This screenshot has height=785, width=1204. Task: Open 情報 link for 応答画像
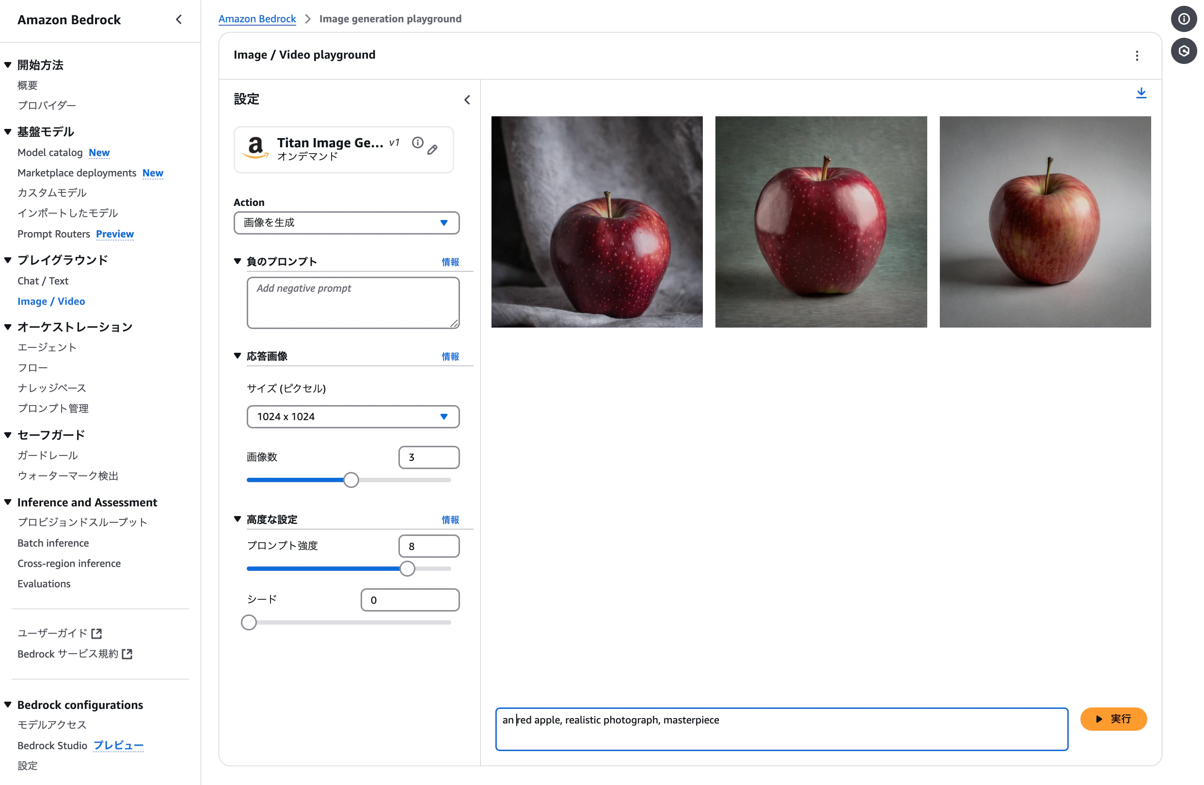coord(450,356)
